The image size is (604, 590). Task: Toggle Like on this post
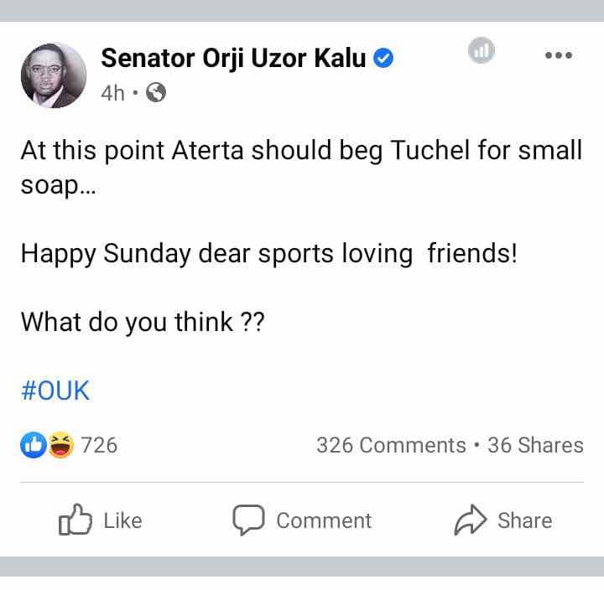pos(101,520)
